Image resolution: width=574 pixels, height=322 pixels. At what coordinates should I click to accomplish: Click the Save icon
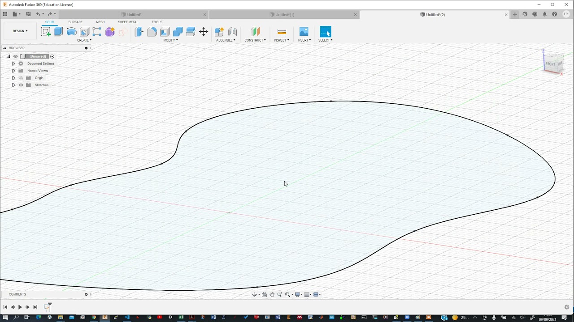[x=28, y=14]
